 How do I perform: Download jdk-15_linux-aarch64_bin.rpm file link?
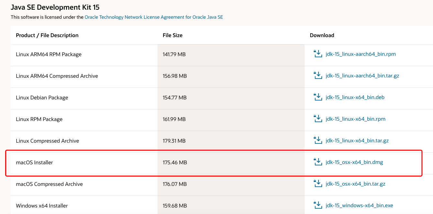(x=361, y=54)
